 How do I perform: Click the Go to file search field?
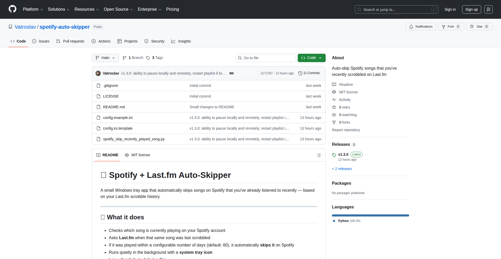(265, 58)
